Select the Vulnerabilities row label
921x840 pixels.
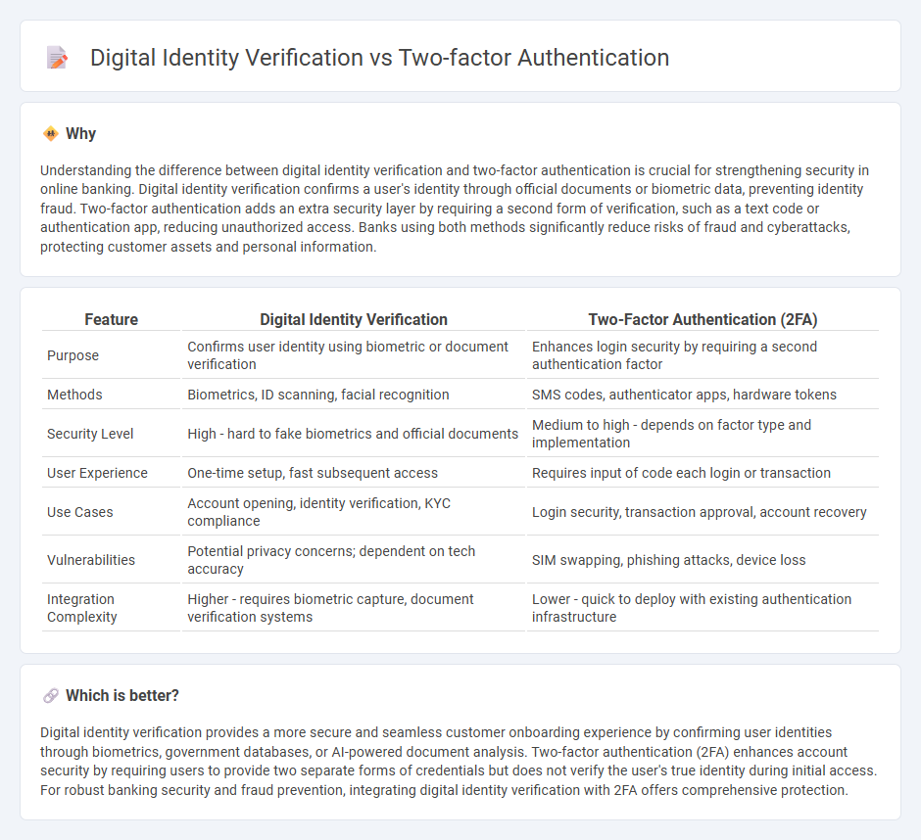click(91, 560)
